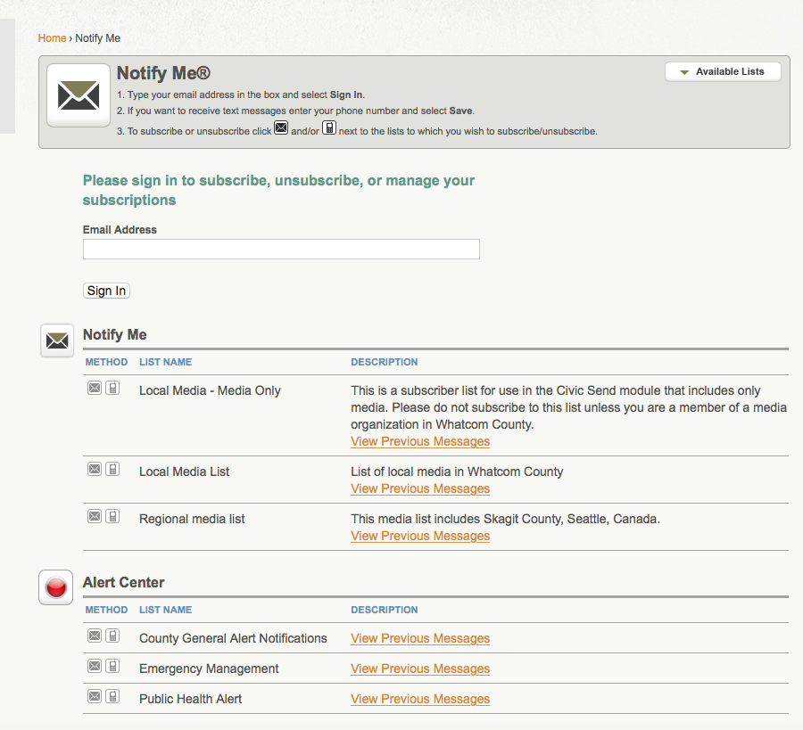
Task: Click phone icon for Local Media - Media Only
Action: click(x=112, y=388)
